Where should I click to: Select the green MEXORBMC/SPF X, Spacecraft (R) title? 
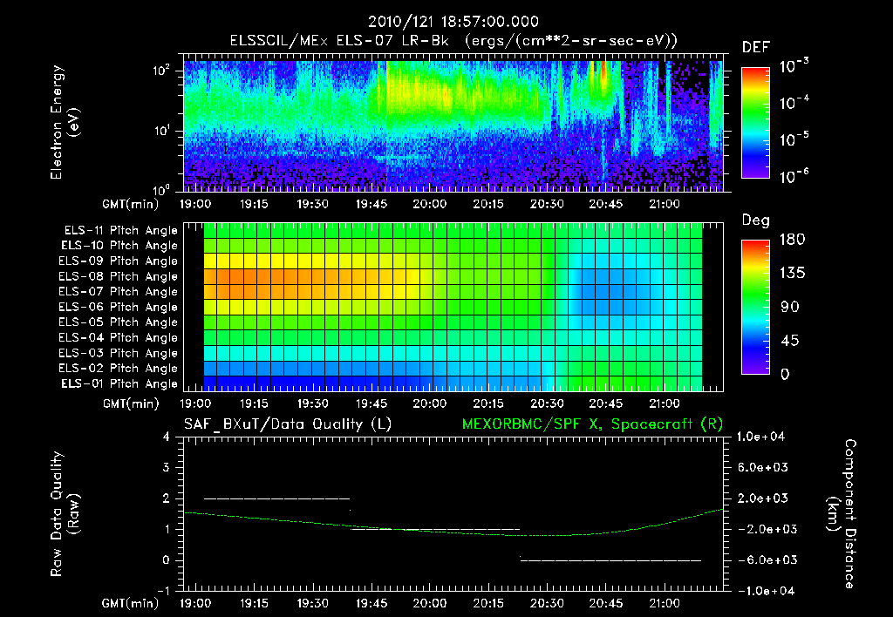[x=592, y=424]
